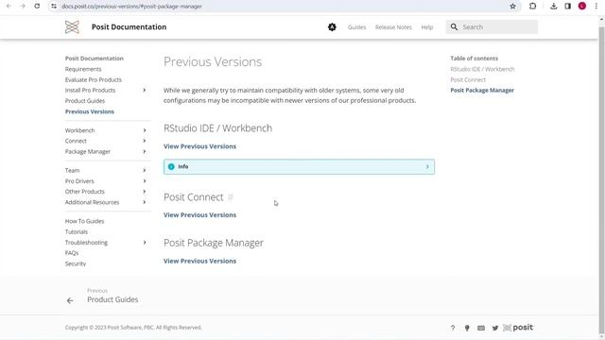Viewport: 605px width, 340px height.
Task: Open How To Guides in sidebar
Action: pos(84,221)
